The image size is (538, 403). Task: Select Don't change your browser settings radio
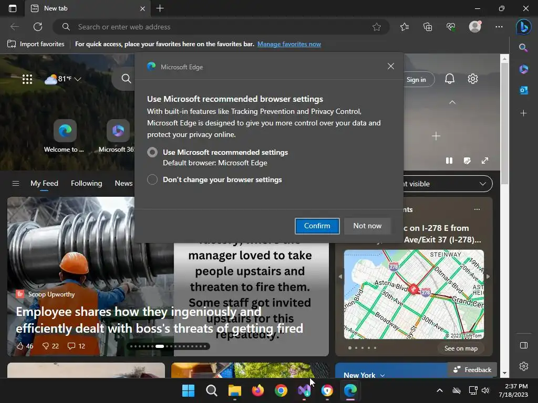(x=152, y=179)
